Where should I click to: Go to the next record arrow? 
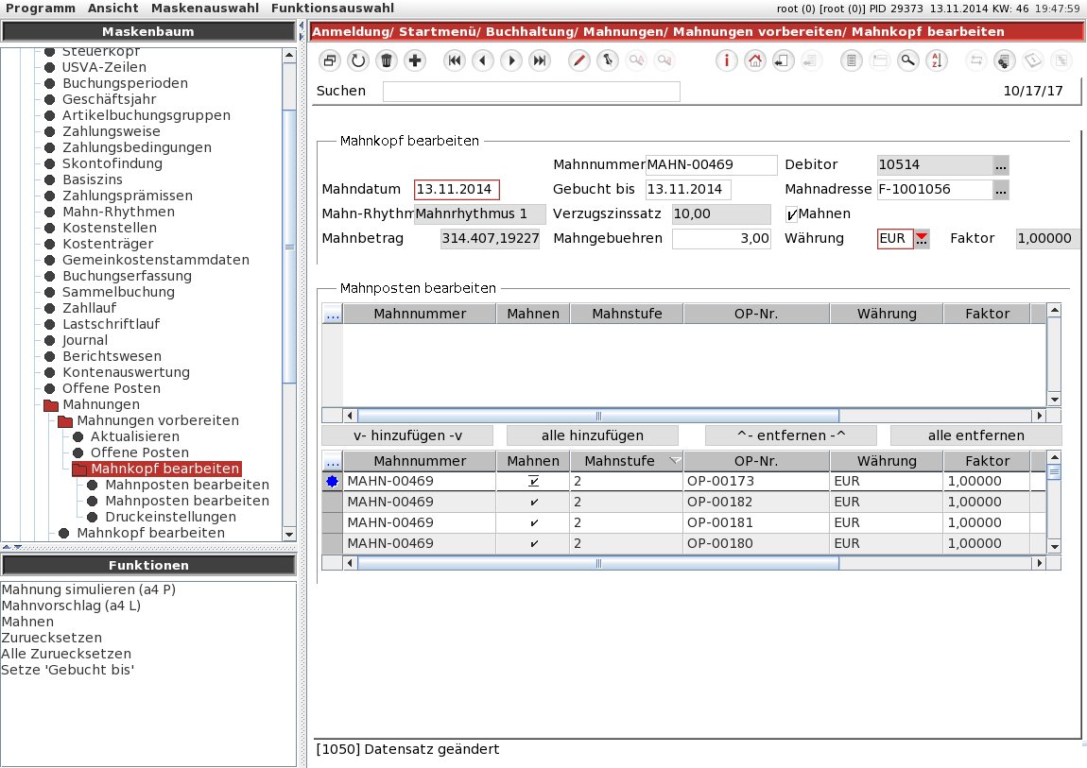[x=511, y=61]
